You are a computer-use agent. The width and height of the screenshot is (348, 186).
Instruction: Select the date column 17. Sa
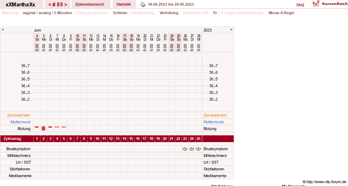pos(125,38)
